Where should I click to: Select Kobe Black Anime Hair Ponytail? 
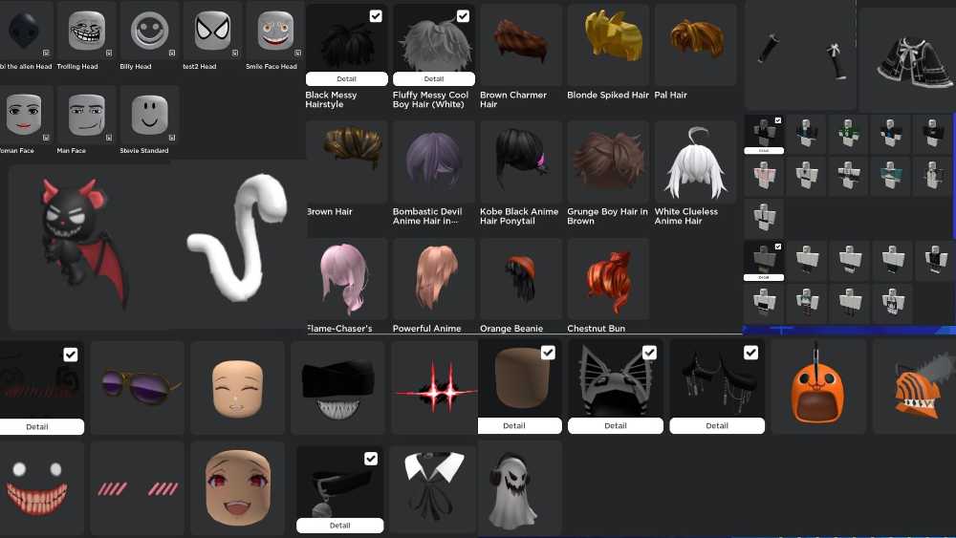[521, 161]
